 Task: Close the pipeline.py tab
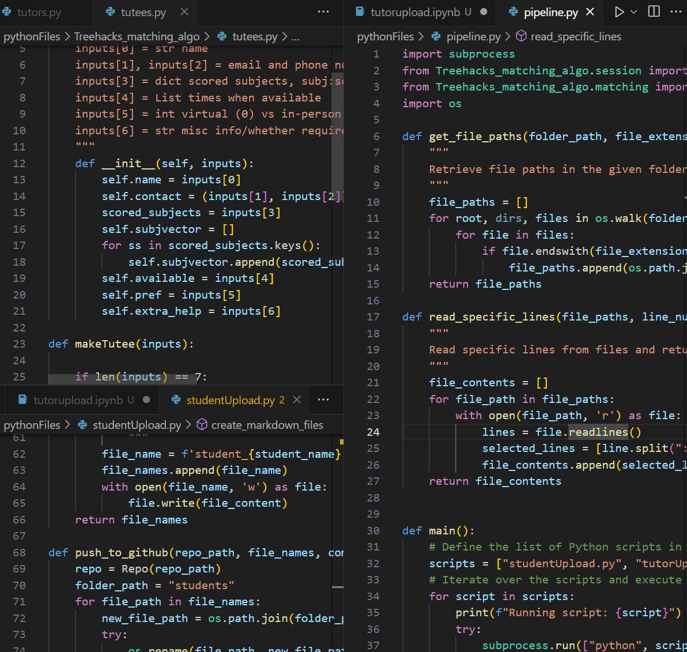pos(590,12)
